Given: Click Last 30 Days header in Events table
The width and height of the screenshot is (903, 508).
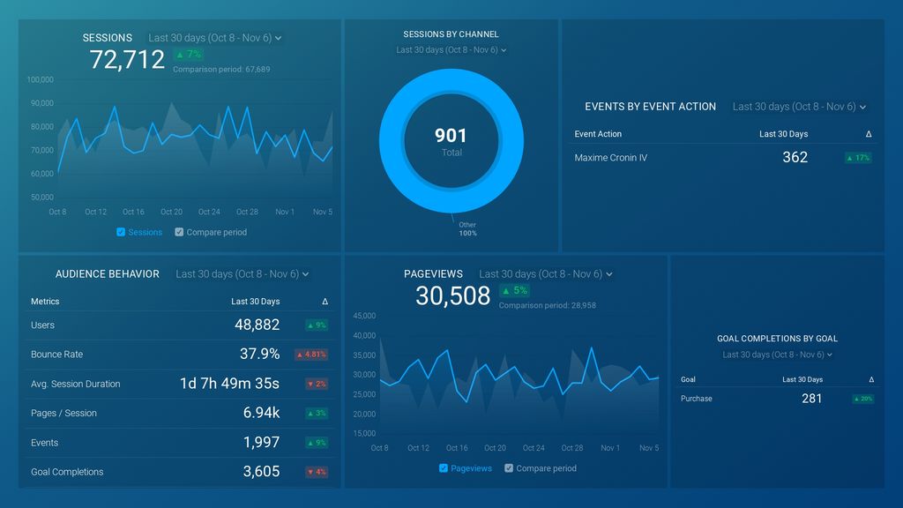Looking at the screenshot, I should click(784, 134).
